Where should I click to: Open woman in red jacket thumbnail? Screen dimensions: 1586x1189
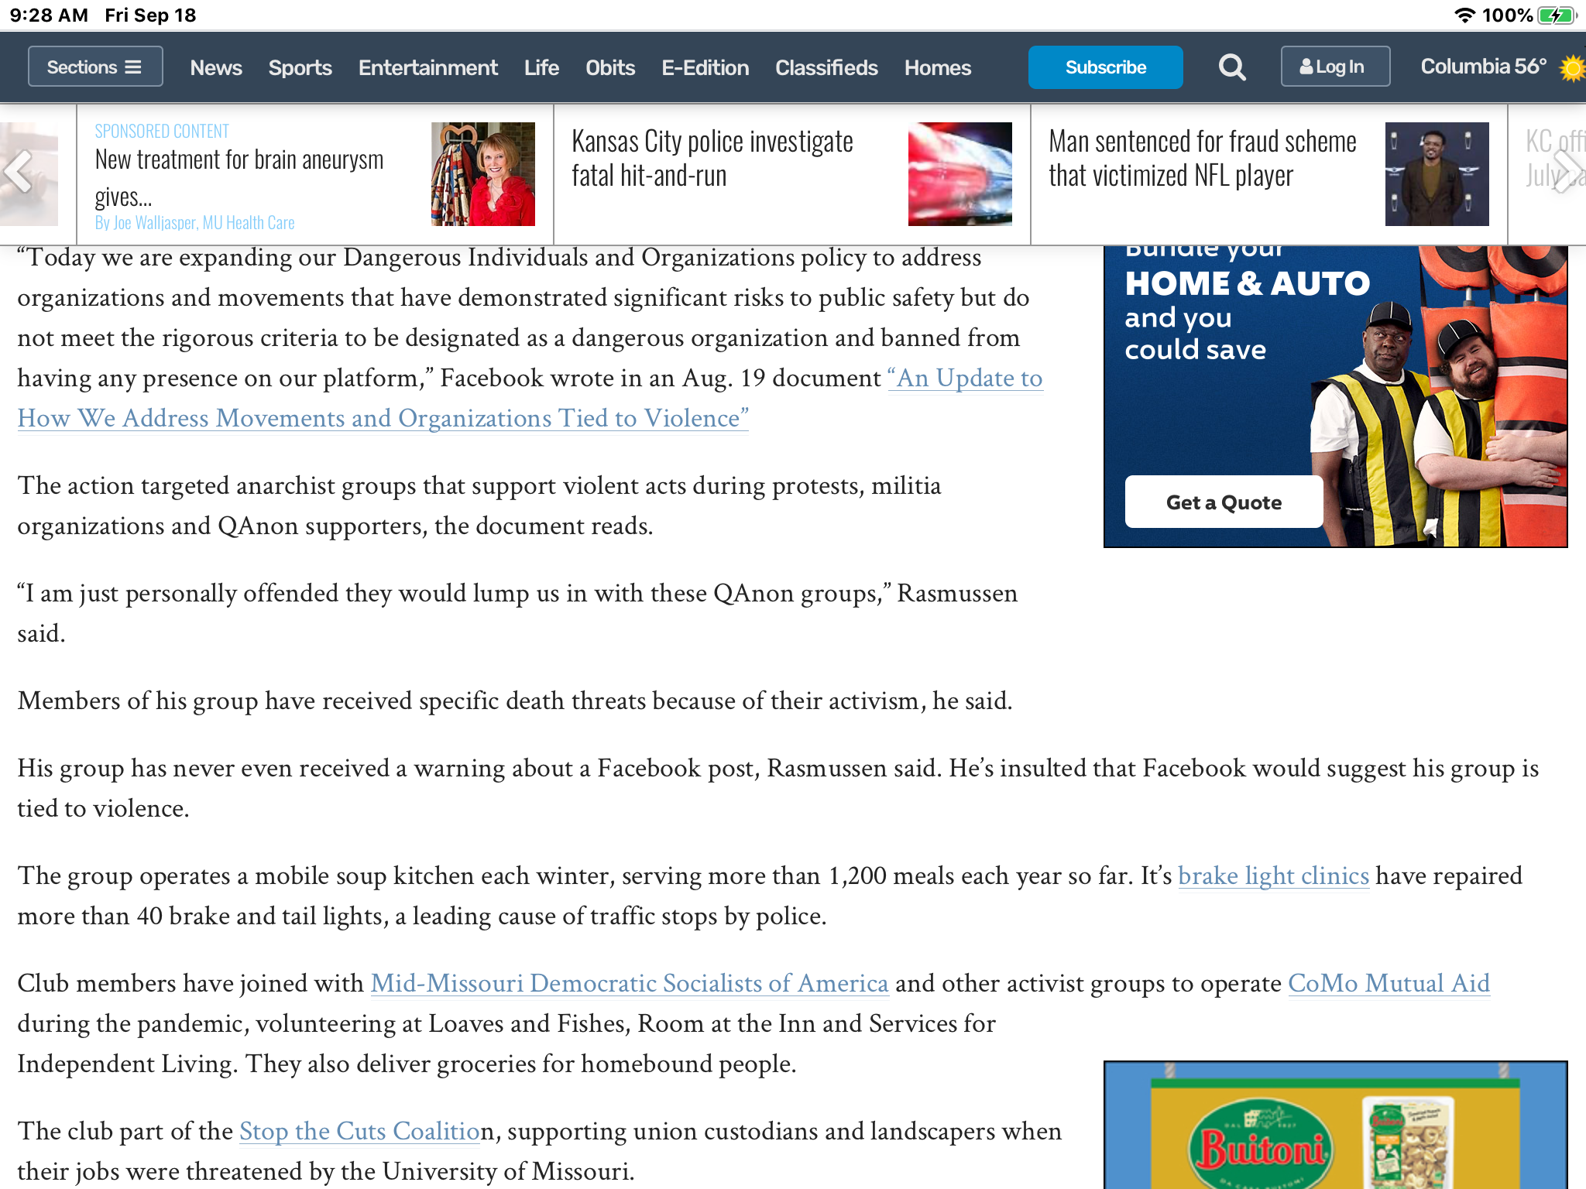coord(483,174)
